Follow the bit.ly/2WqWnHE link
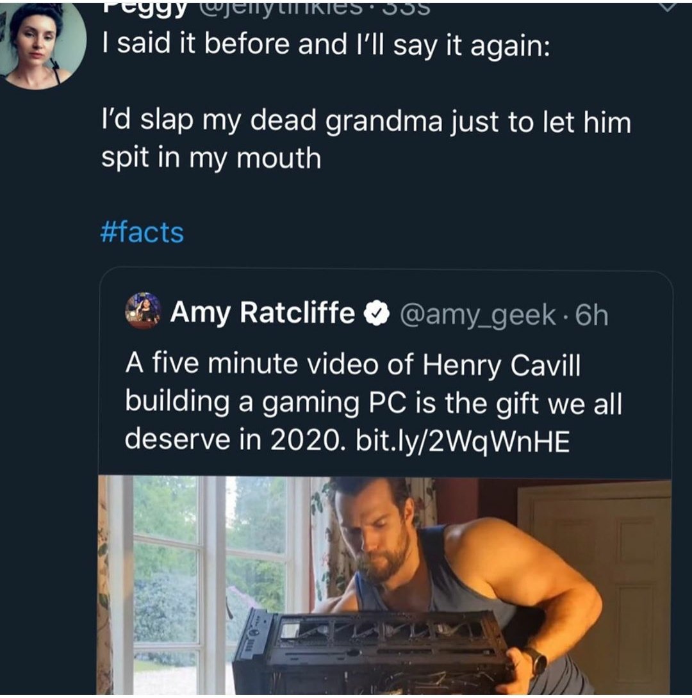Image resolution: width=692 pixels, height=698 pixels. click(463, 441)
